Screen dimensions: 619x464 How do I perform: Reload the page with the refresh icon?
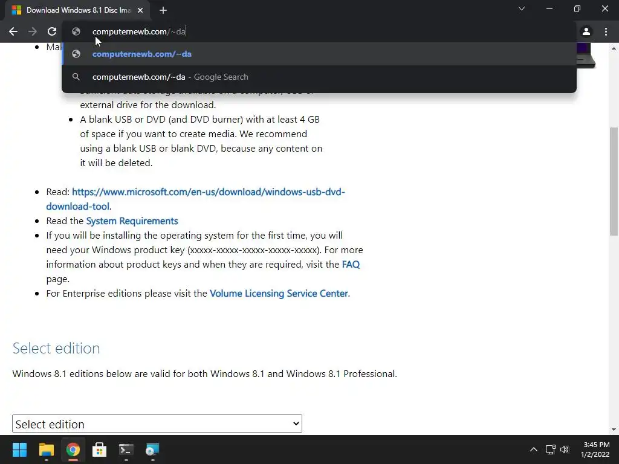(x=52, y=31)
